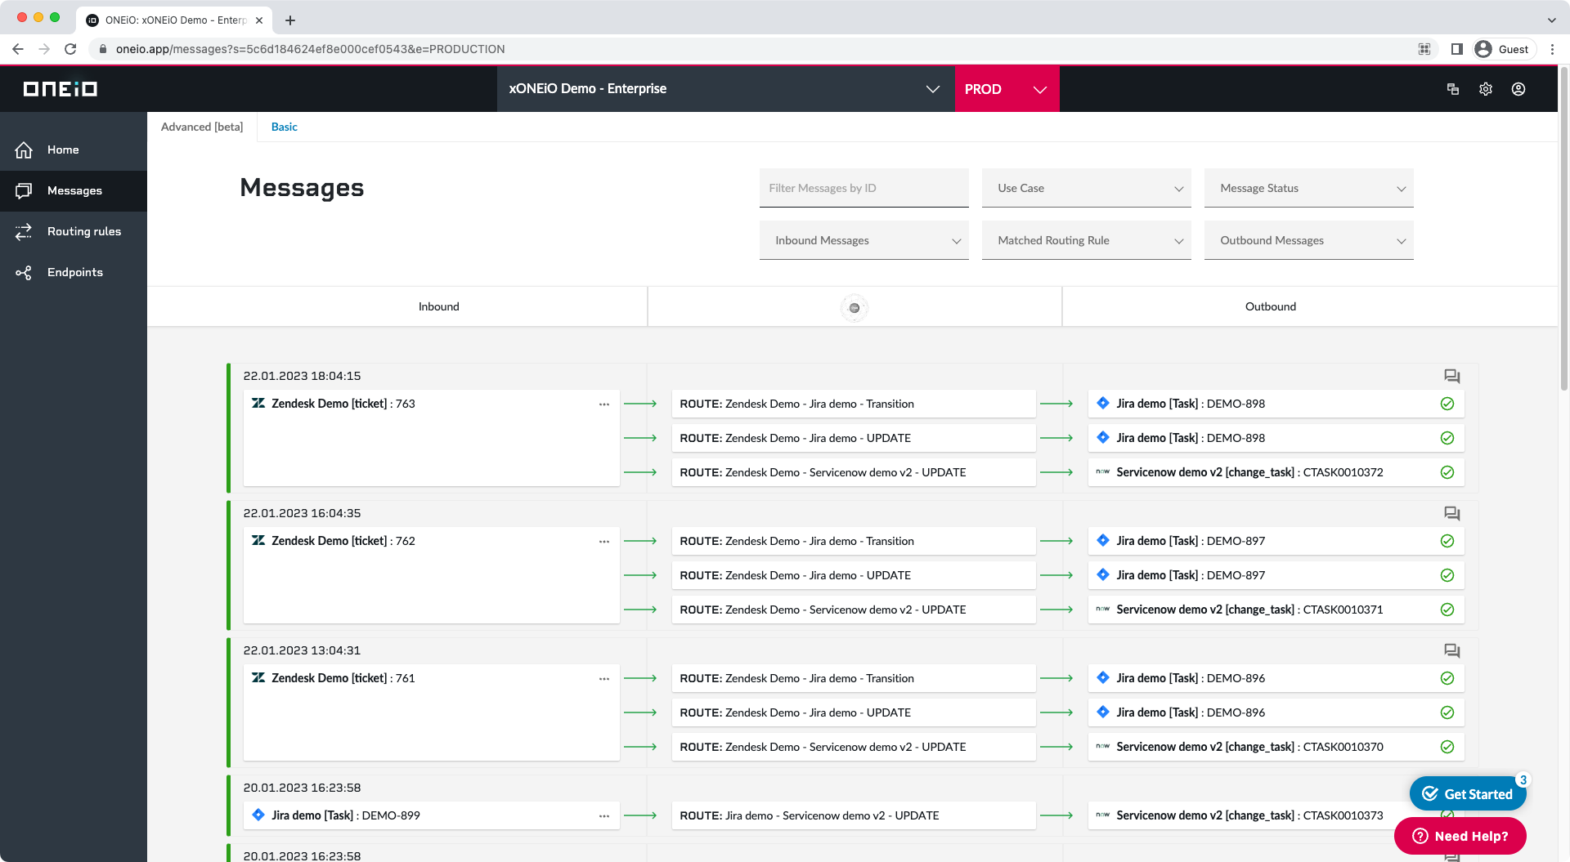Open the settings gear in the top bar
The image size is (1570, 862).
pyautogui.click(x=1486, y=88)
